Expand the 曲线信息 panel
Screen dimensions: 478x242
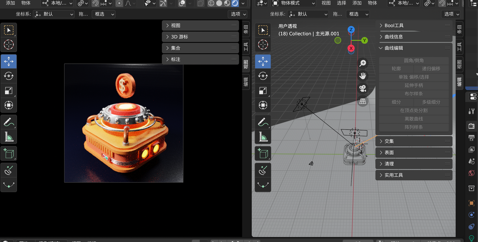414,37
